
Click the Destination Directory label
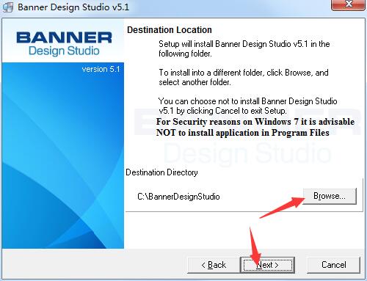(x=161, y=172)
